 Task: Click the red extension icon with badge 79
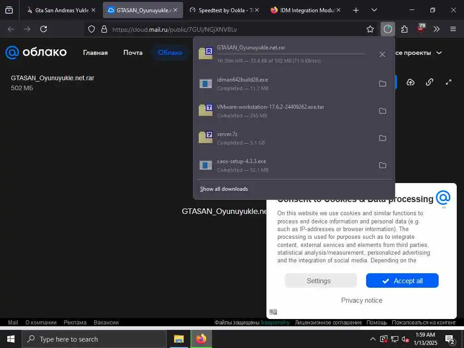(421, 29)
